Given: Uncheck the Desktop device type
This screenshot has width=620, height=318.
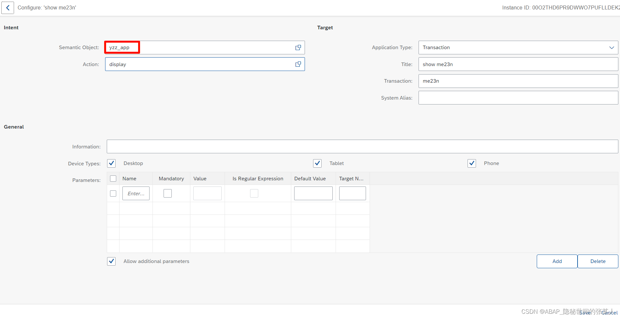Looking at the screenshot, I should click(x=111, y=163).
